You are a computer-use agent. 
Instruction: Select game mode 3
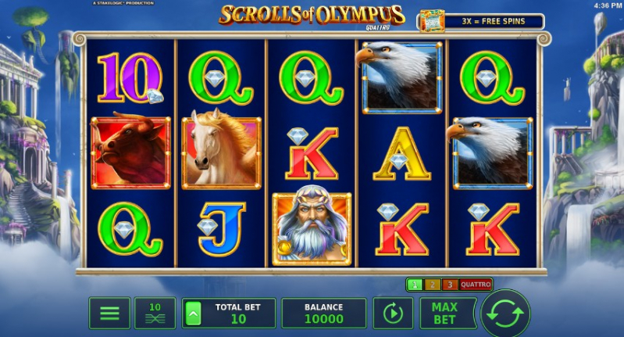tap(450, 285)
